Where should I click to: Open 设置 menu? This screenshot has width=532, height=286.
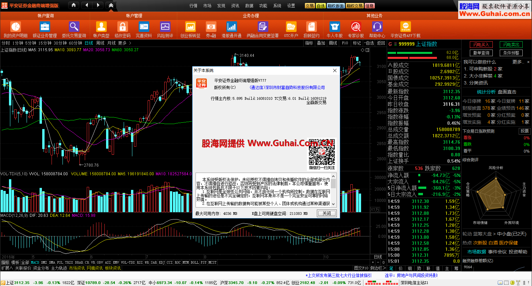tap(291, 6)
